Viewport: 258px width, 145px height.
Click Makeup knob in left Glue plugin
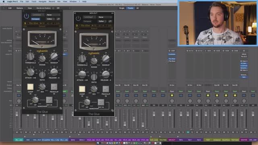pyautogui.click(x=54, y=56)
